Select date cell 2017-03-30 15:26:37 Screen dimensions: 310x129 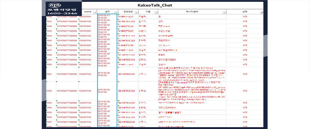coord(107,55)
